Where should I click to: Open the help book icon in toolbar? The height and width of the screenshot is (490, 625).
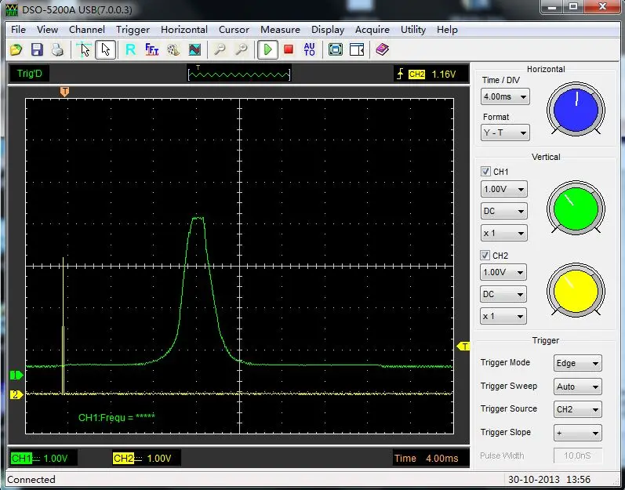(x=382, y=49)
